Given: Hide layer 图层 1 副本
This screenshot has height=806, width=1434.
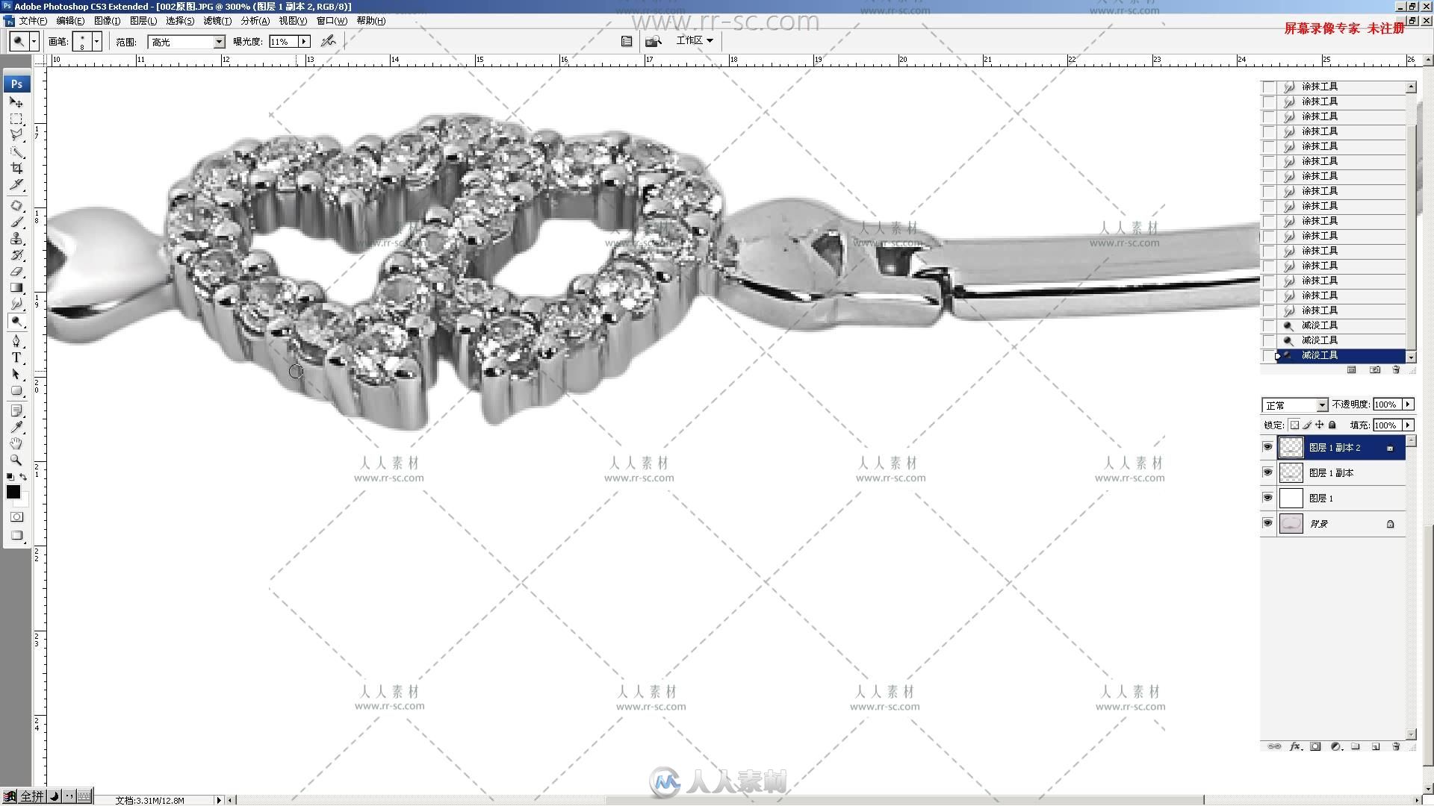Looking at the screenshot, I should 1267,472.
